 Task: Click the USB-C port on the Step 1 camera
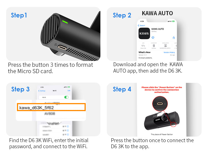pos(62,47)
